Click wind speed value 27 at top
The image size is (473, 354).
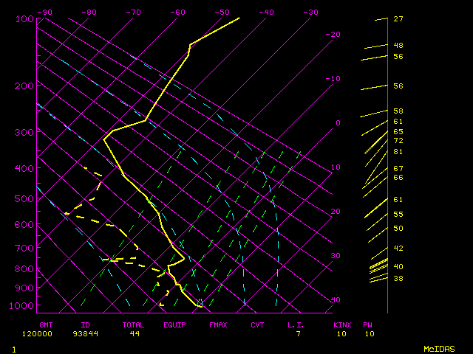tap(398, 19)
